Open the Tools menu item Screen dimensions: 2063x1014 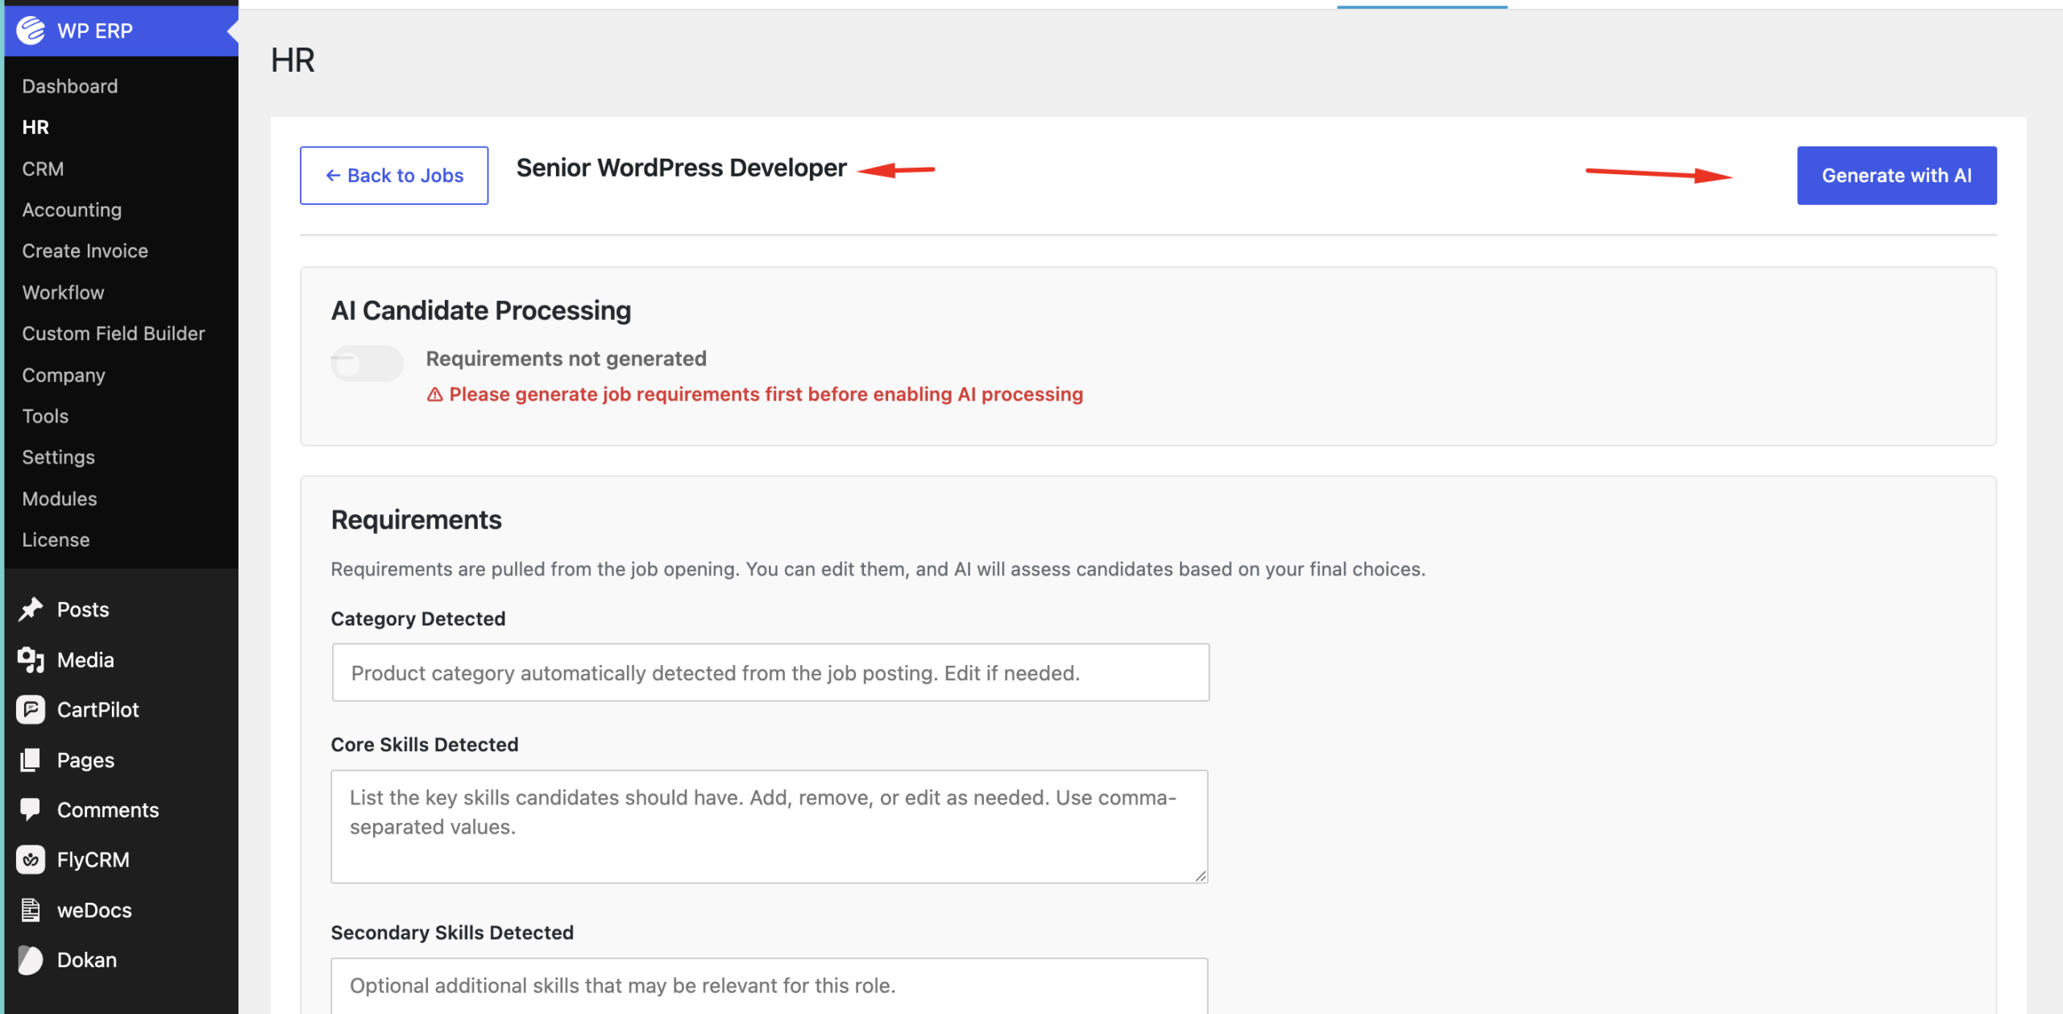45,416
